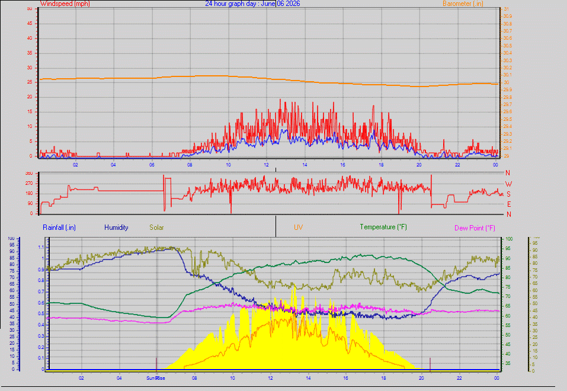The height and width of the screenshot is (391, 567).
Task: Click the "270" wind direction axis value
Action: tap(29, 184)
